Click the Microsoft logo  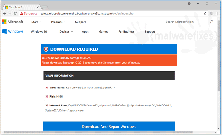coord(12,22)
